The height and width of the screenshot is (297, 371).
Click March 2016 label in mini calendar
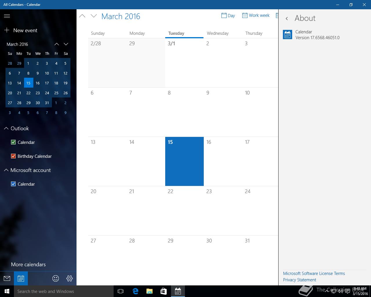pyautogui.click(x=17, y=44)
